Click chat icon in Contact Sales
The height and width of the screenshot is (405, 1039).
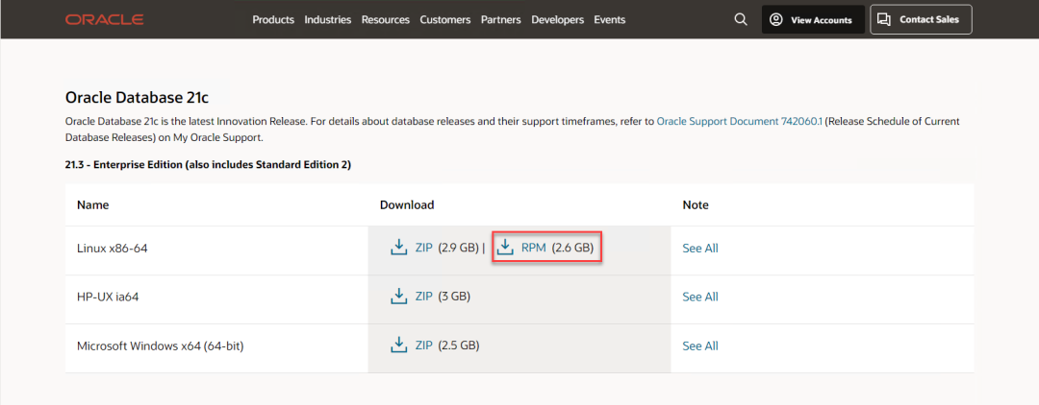pyautogui.click(x=884, y=19)
